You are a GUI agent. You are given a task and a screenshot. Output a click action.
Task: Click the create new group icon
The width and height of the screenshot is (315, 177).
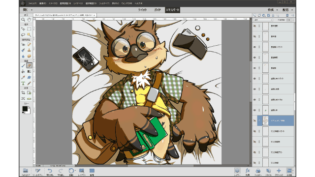pos(259,15)
